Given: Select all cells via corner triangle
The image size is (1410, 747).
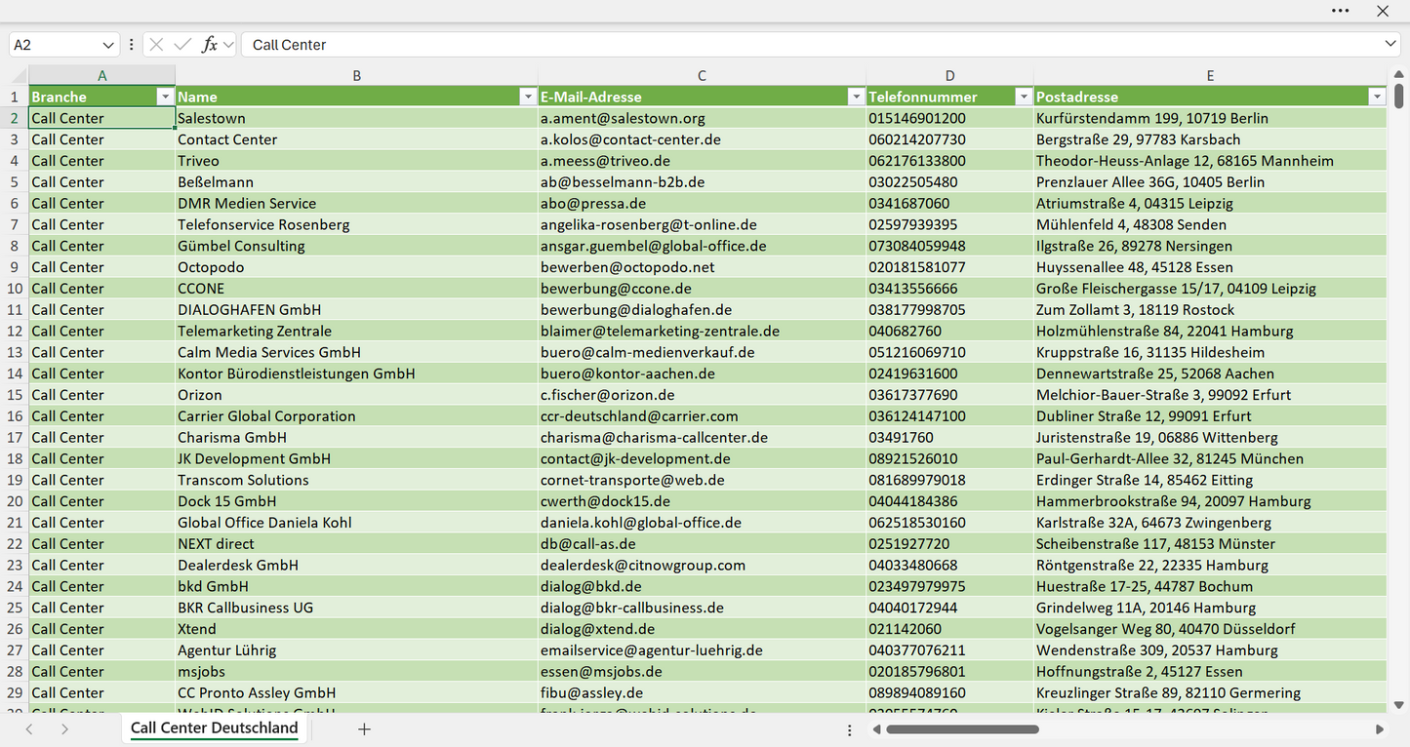Looking at the screenshot, I should click(x=18, y=75).
